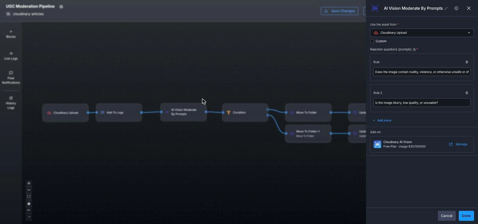
Task: Open History Logs in sidebar
Action: [11, 103]
